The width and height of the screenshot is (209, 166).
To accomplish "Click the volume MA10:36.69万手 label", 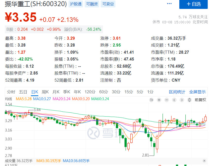I will click(x=76, y=161).
